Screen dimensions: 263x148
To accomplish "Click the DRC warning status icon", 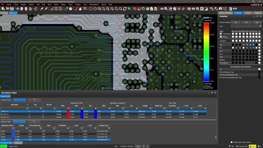I will (252, 146).
